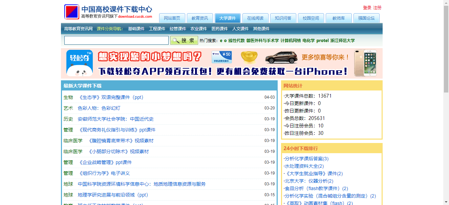
Task: Click 历史 category label
Action: 68,119
